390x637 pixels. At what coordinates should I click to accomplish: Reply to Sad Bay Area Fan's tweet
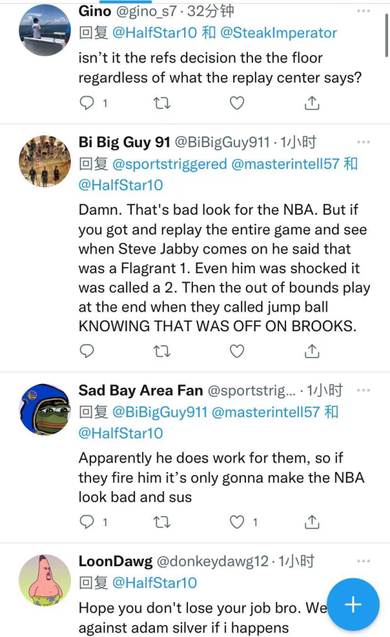(87, 522)
